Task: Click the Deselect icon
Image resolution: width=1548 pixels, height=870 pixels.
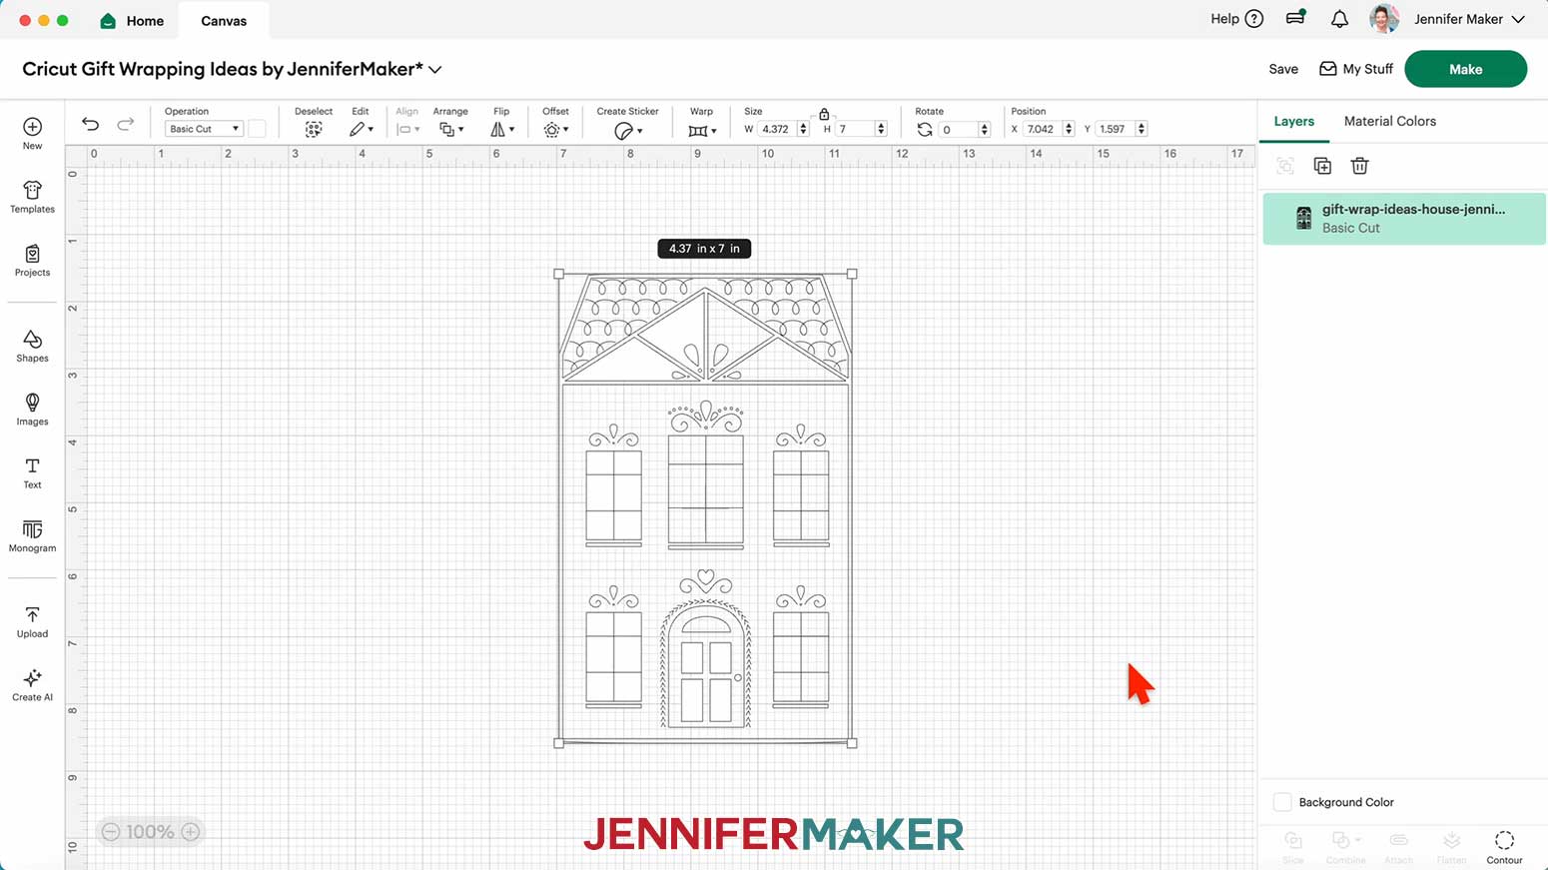Action: click(x=314, y=130)
